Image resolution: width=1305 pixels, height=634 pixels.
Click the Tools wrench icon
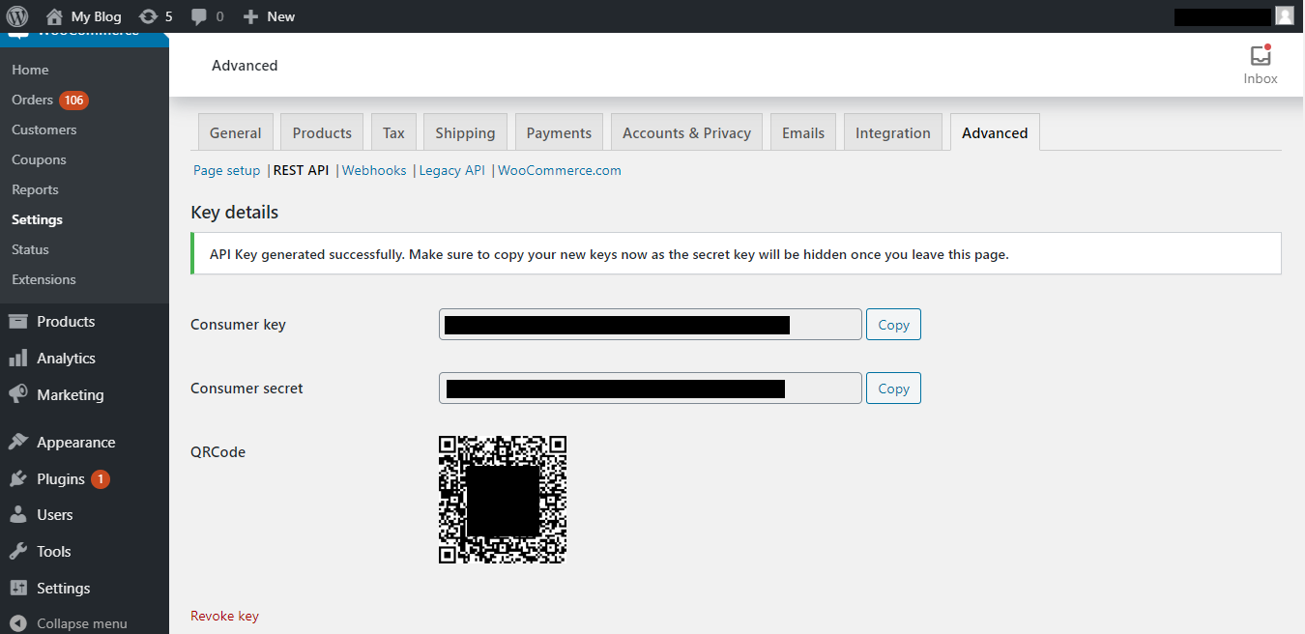pyautogui.click(x=18, y=552)
